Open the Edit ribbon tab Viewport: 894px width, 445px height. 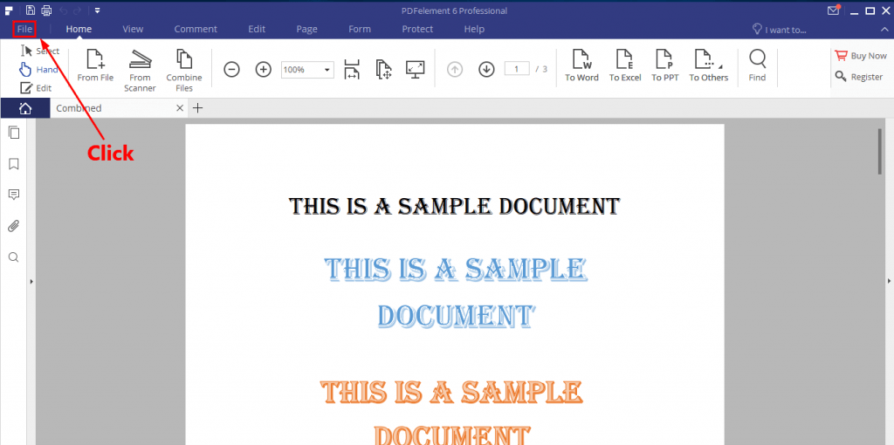257,29
